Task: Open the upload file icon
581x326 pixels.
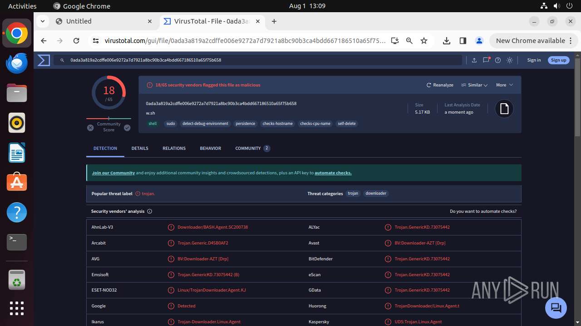Action: pos(474,60)
